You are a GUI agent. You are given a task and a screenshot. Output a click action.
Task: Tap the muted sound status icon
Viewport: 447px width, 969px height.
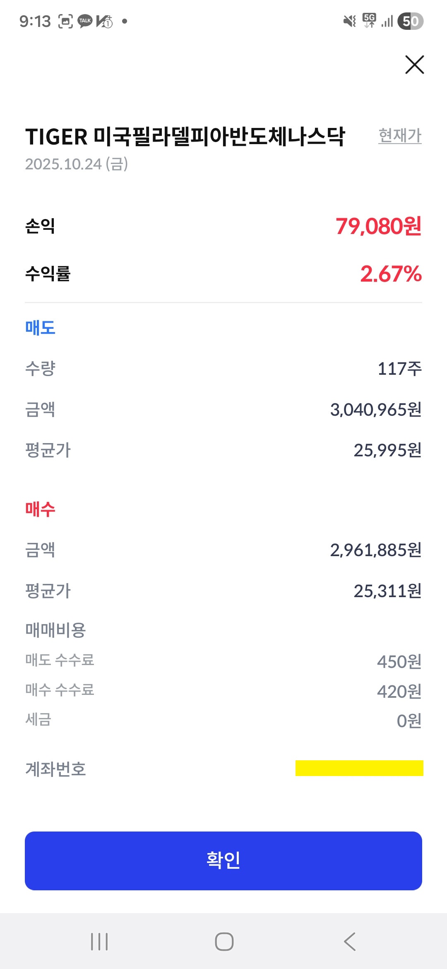coord(350,21)
